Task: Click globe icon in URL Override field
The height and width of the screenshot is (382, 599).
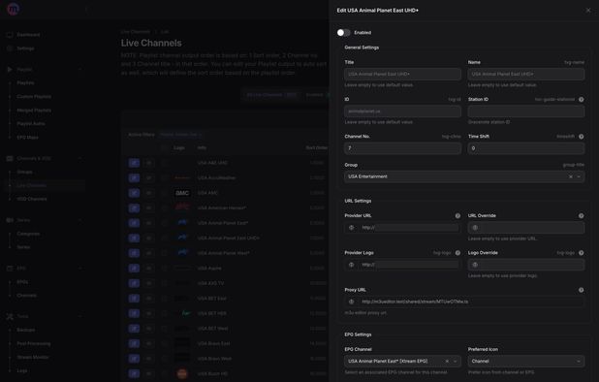Action: [475, 228]
